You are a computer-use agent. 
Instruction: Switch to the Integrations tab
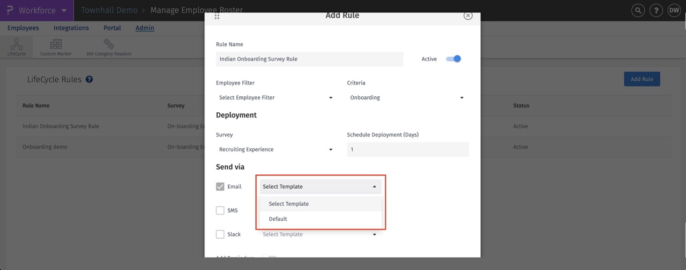71,28
